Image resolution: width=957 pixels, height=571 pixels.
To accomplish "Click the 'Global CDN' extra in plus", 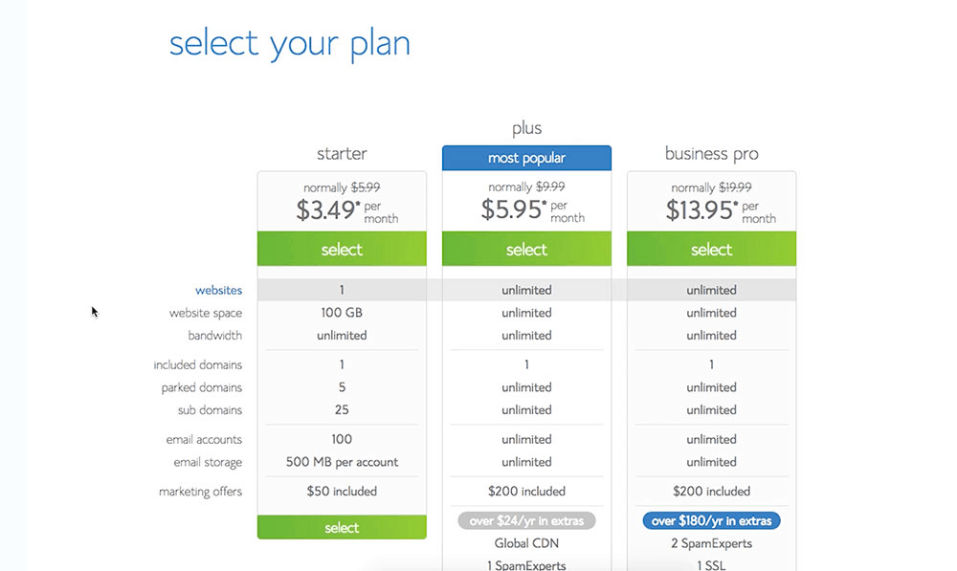I will pos(526,543).
